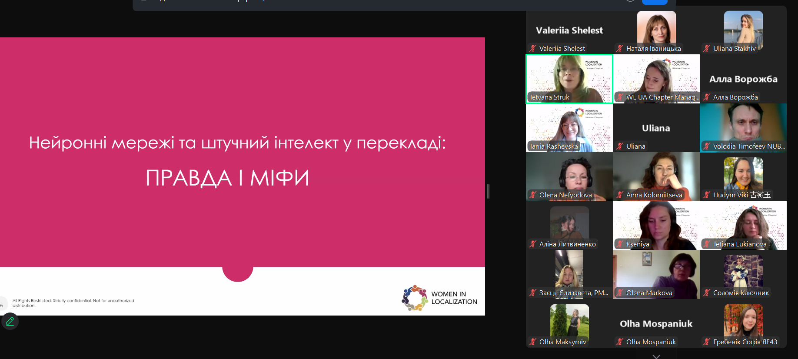This screenshot has height=359, width=798.
Task: Click muted mic icon beside Алла Ворожба
Action: [707, 97]
